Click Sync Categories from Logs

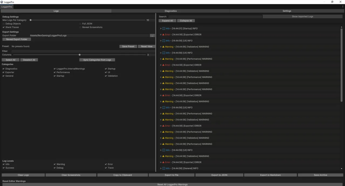tap(97, 60)
